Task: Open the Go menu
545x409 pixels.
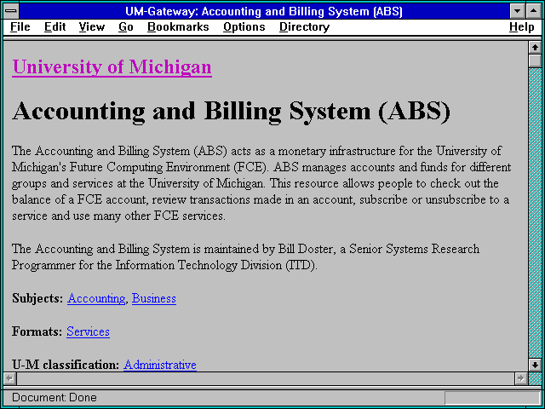Action: pyautogui.click(x=126, y=26)
